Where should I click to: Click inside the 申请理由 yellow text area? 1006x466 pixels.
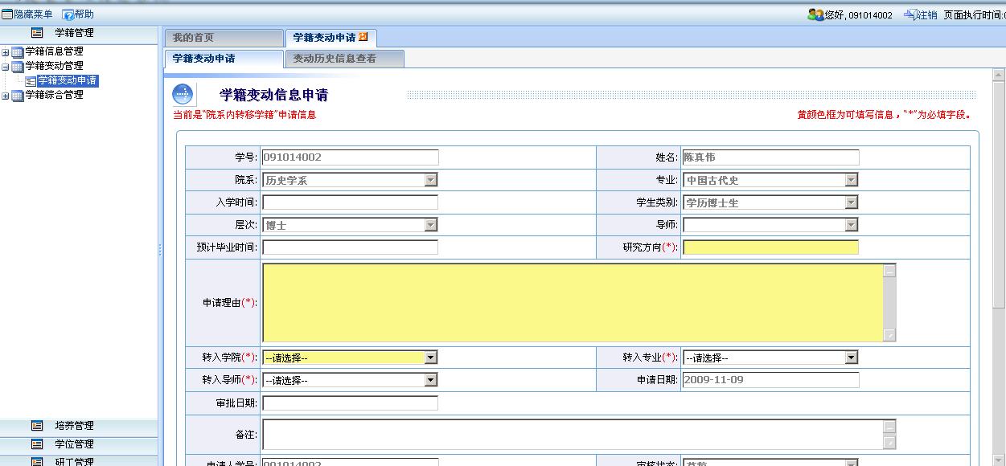tap(572, 302)
